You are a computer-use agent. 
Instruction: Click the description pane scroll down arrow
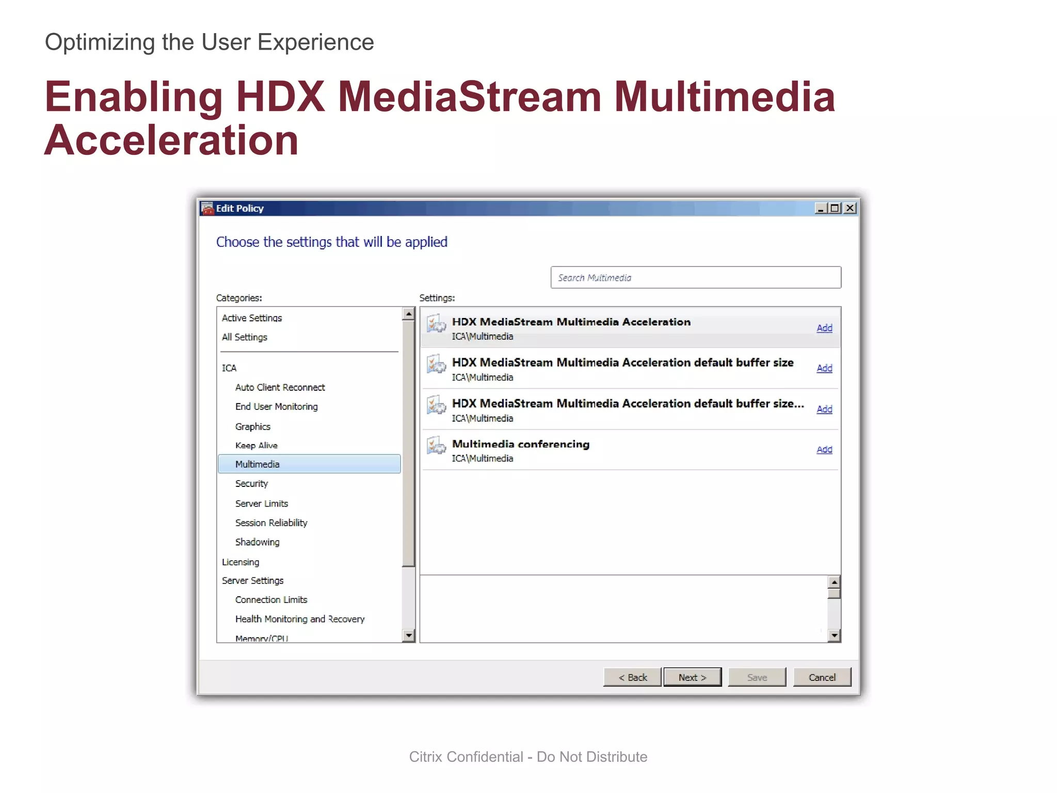834,636
